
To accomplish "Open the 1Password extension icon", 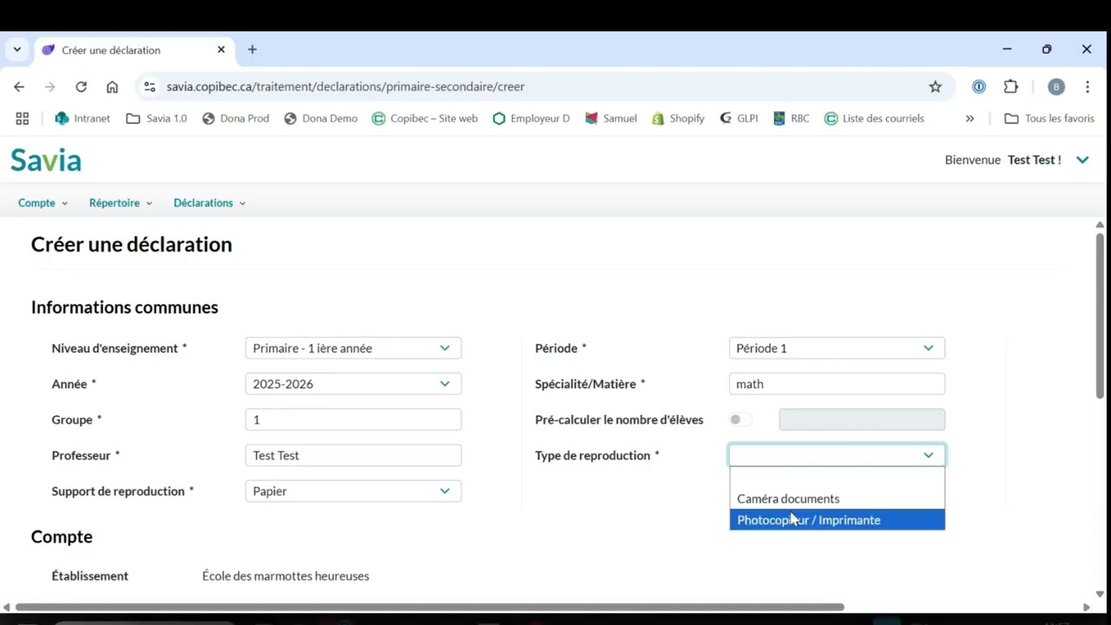I will coord(979,87).
